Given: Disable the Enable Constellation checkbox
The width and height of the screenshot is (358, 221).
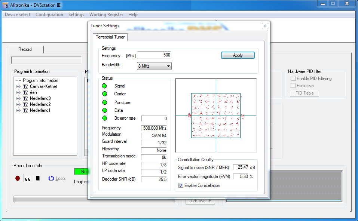Looking at the screenshot, I should tap(181, 185).
